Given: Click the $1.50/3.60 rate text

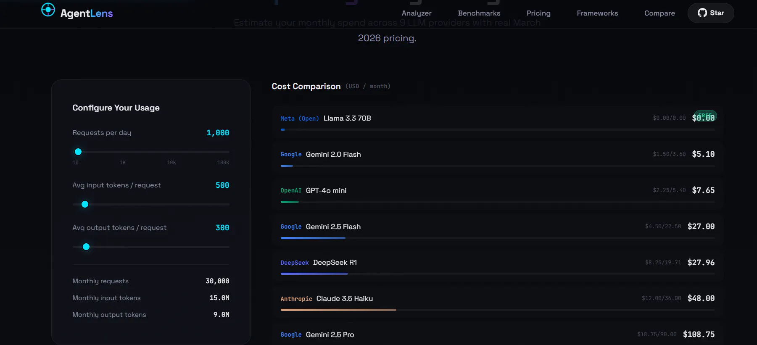Looking at the screenshot, I should tap(669, 154).
